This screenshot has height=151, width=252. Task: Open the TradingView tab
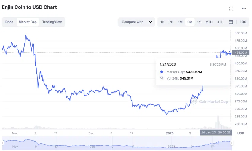pos(52,22)
